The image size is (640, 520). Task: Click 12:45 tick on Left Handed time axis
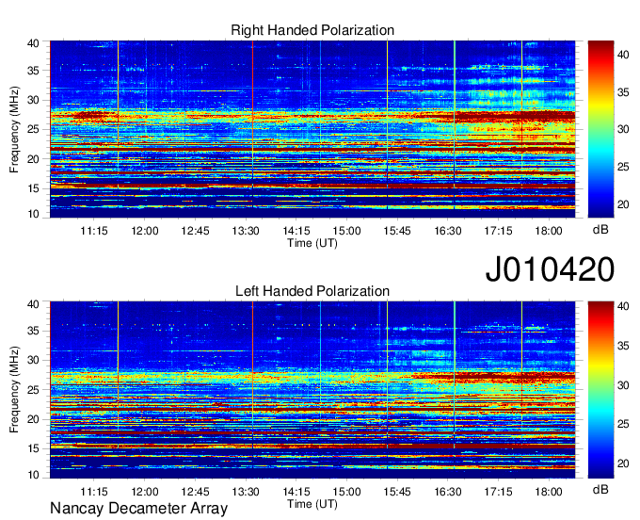pyautogui.click(x=196, y=492)
